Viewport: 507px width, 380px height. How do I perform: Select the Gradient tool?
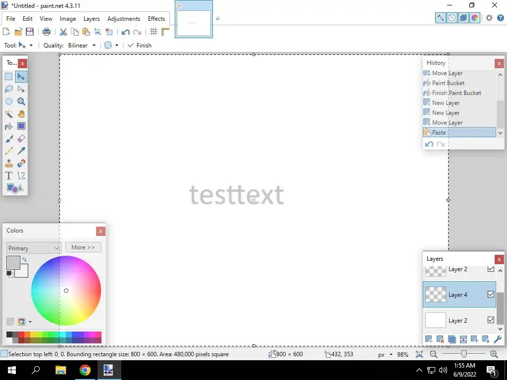tap(21, 126)
